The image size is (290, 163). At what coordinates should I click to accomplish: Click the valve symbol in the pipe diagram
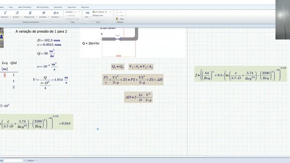point(117,39)
